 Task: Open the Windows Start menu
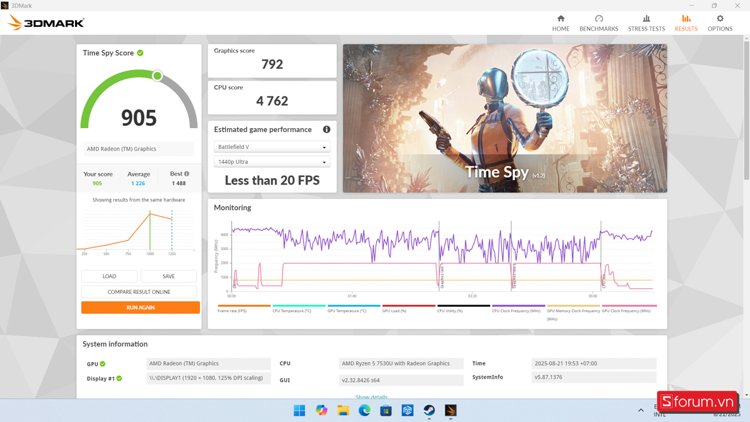299,410
